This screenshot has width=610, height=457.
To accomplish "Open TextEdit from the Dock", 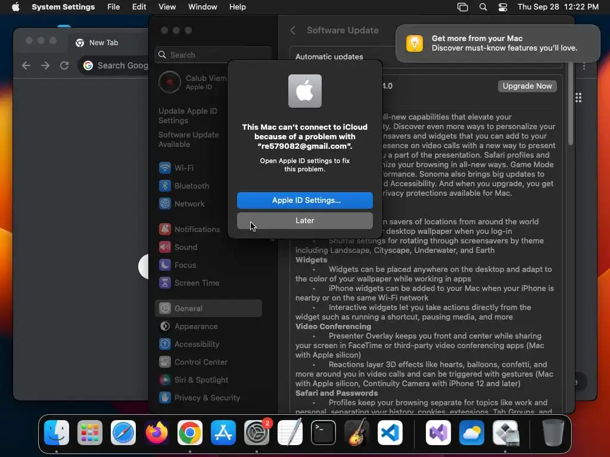I will point(290,433).
